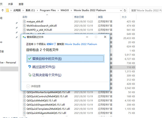Navigate to Program Files in breadcrumb
Image resolution: width=162 pixels, height=118 pixels.
[x=48, y=10]
